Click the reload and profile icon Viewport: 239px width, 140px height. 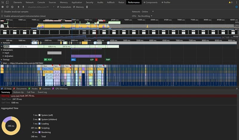(x=7, y=7)
